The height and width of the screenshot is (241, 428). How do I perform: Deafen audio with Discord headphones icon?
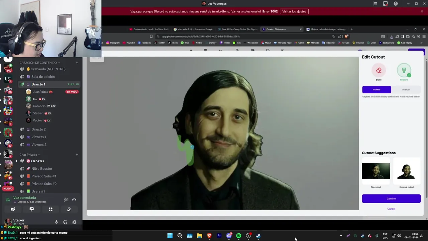(65, 222)
